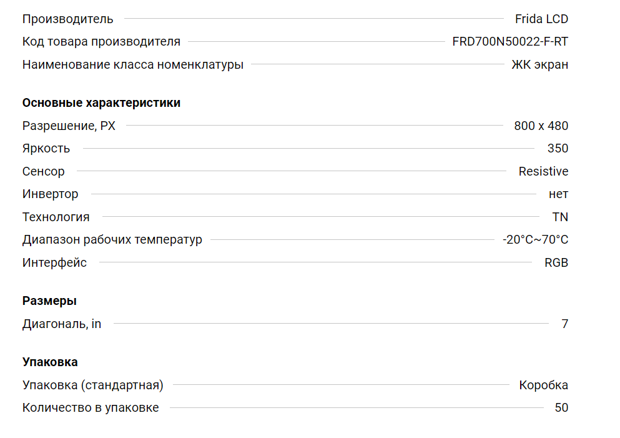Click the TN technology value

click(x=560, y=217)
